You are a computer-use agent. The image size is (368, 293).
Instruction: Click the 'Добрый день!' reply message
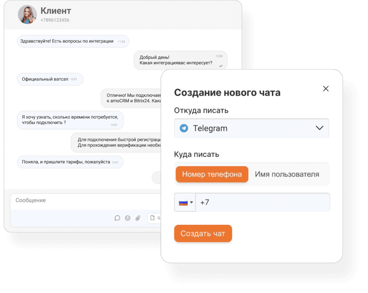click(180, 60)
